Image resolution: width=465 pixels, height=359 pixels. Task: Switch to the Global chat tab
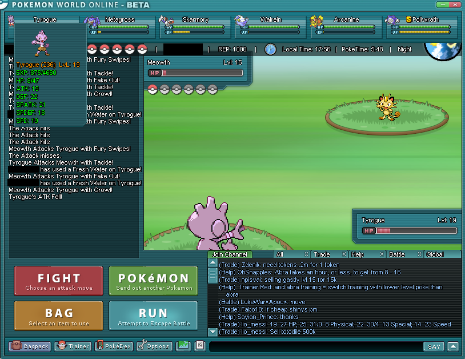click(x=442, y=254)
